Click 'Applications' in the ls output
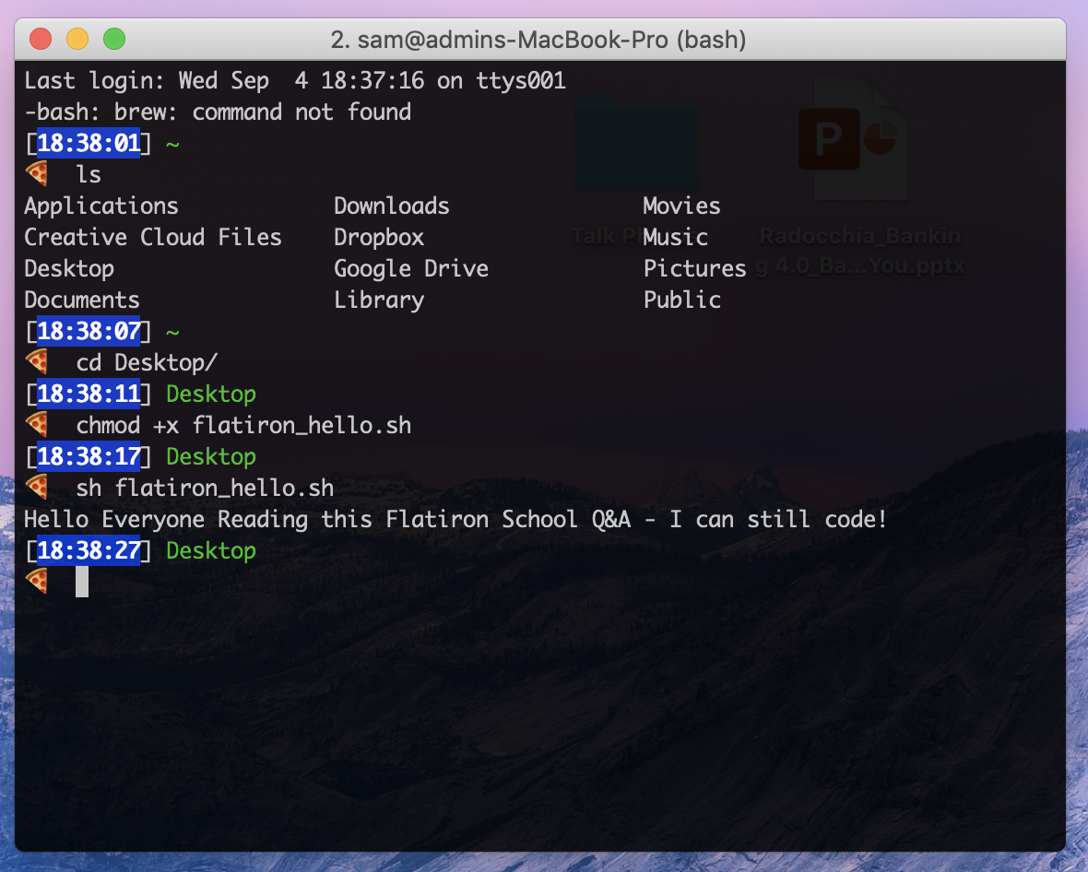1088x872 pixels. [101, 206]
